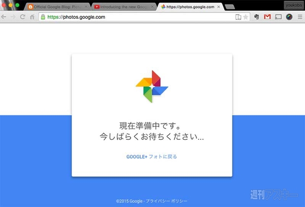Click the green macOS zoom window button
The image size is (305, 207).
point(17,5)
